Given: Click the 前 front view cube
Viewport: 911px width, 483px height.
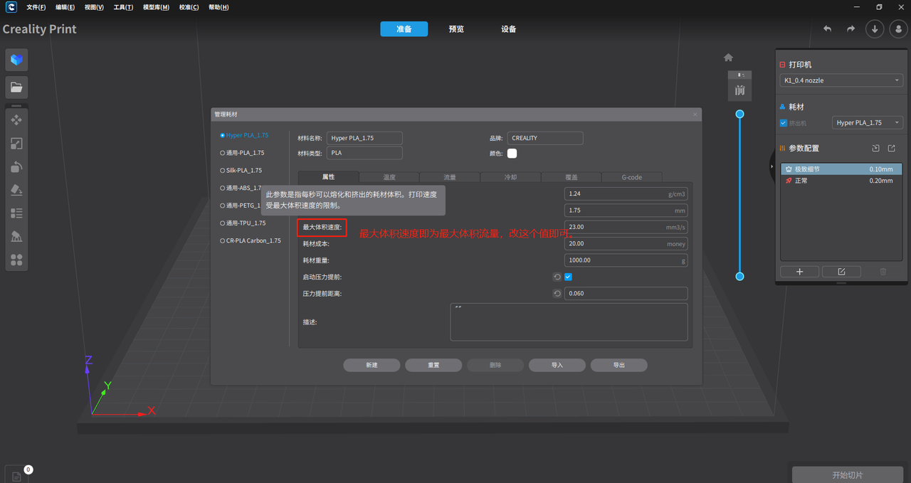Looking at the screenshot, I should [740, 90].
